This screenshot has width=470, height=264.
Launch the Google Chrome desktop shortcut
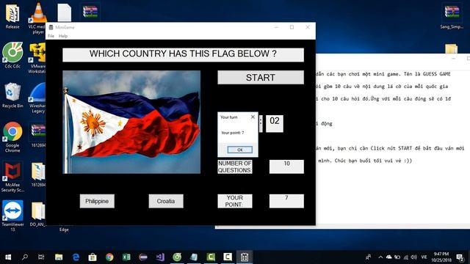tap(12, 137)
